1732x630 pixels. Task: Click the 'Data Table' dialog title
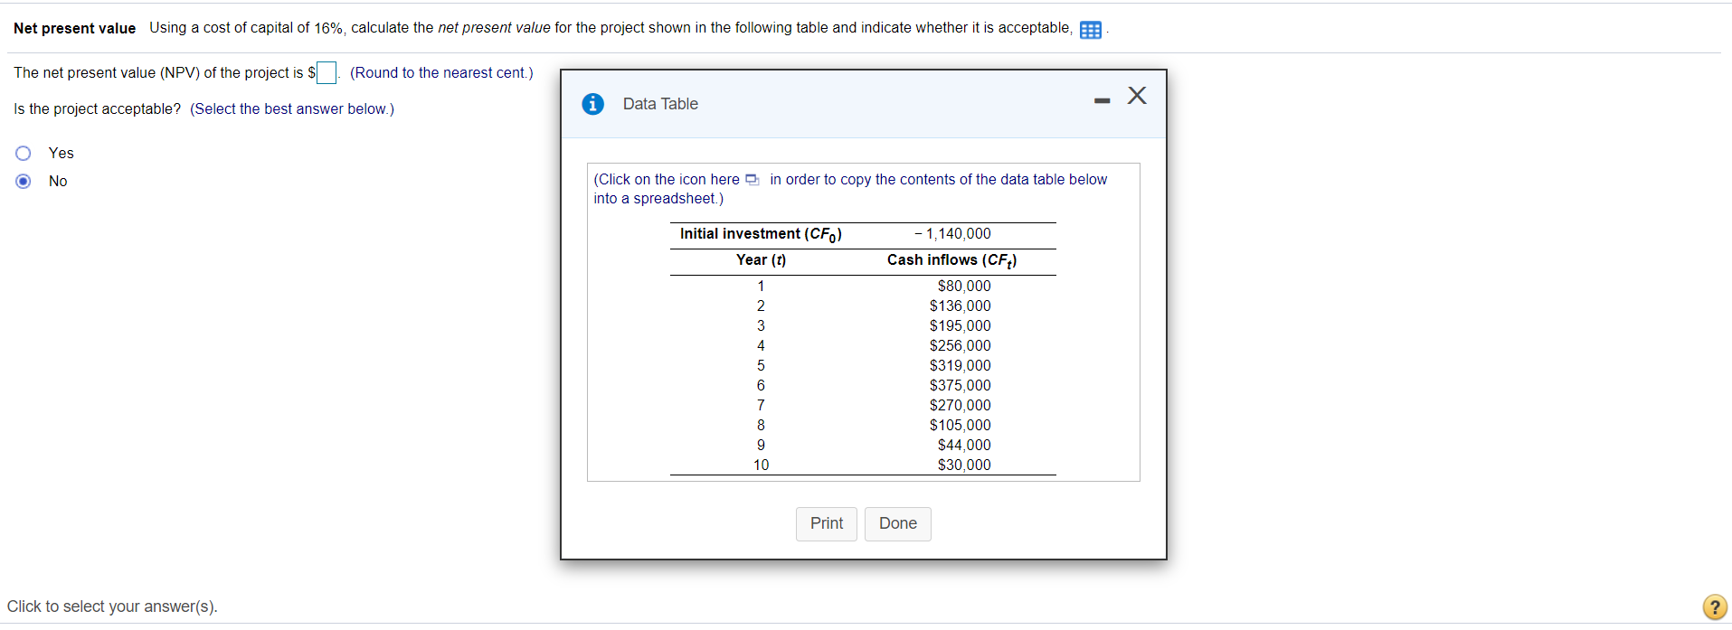click(660, 104)
